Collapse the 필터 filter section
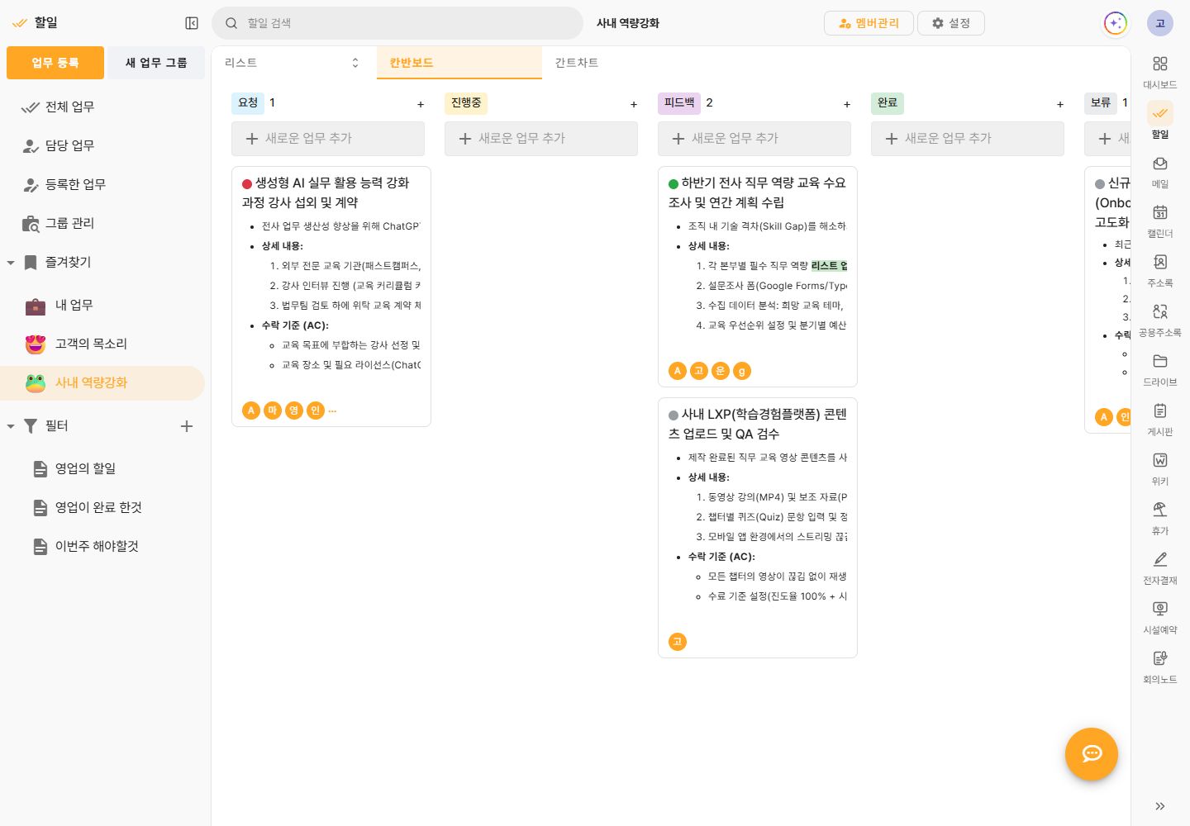 (x=11, y=426)
